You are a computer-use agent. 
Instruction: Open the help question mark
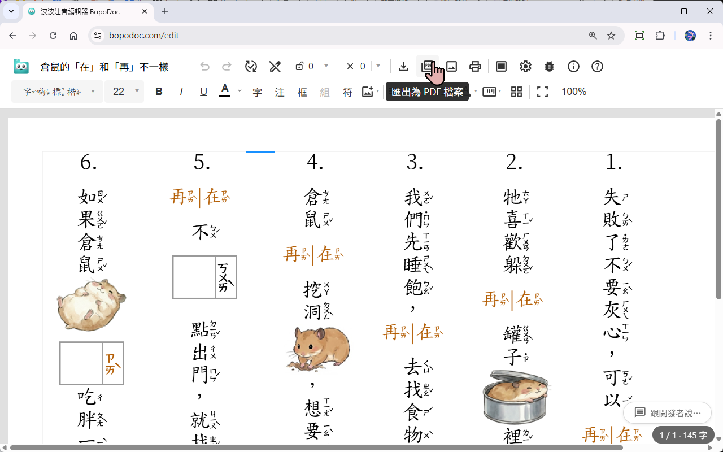(x=597, y=66)
